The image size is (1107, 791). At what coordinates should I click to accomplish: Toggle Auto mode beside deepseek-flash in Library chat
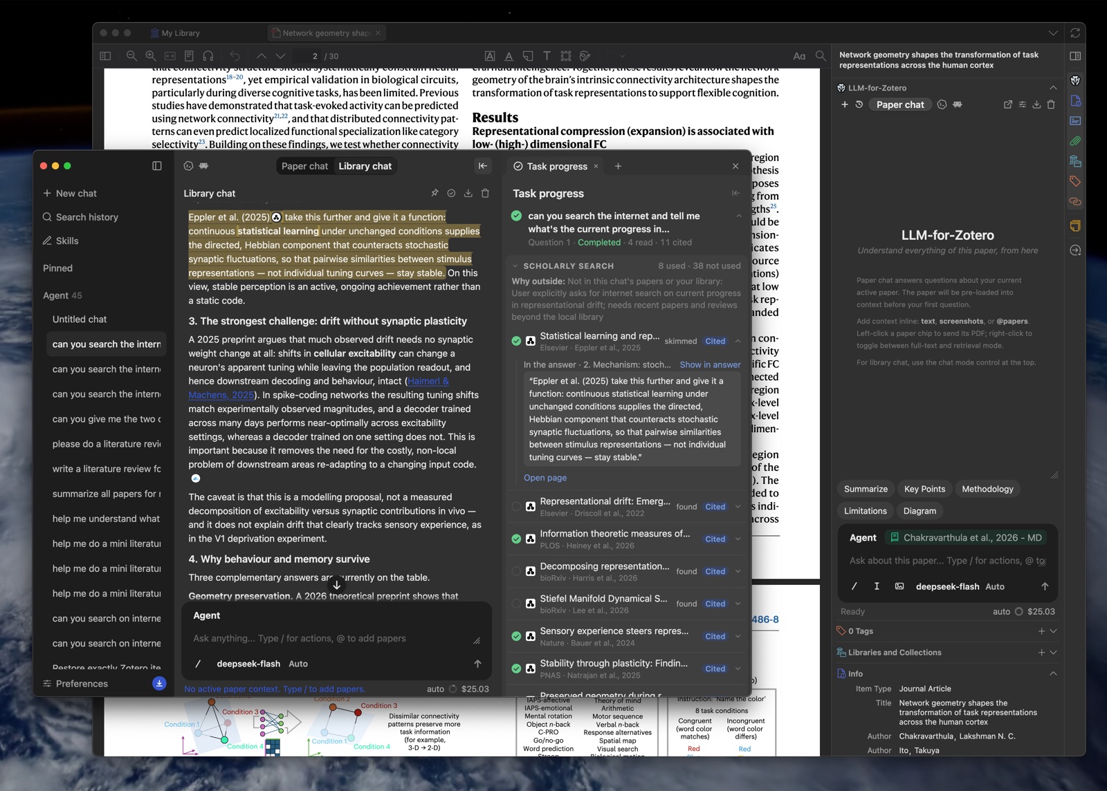pos(298,664)
